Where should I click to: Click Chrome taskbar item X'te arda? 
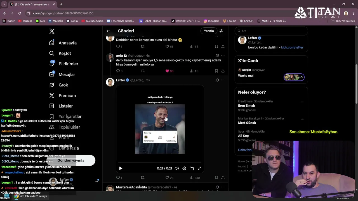(x=31, y=196)
